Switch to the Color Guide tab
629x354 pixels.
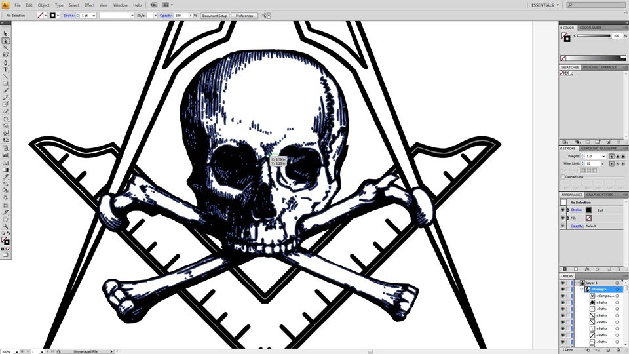point(590,28)
